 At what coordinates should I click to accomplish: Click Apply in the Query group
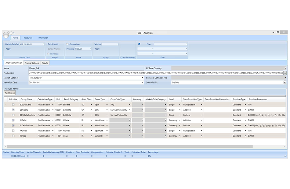pos(97,49)
